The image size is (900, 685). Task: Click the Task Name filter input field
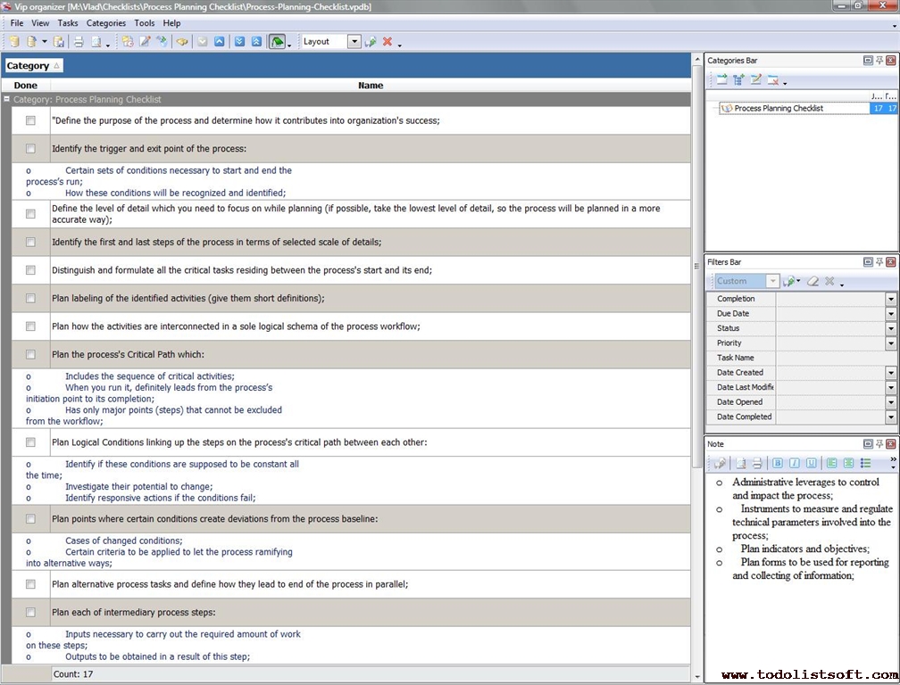[829, 358]
